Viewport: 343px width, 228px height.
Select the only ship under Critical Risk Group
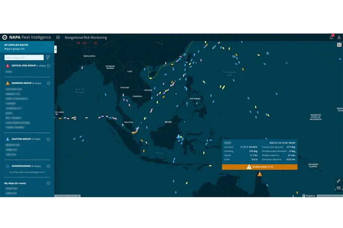[x=9, y=72]
